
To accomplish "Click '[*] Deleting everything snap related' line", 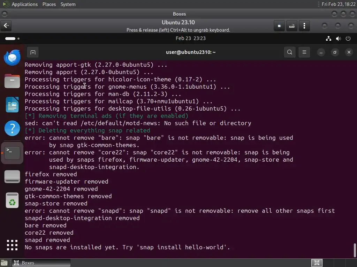I will tap(88, 131).
